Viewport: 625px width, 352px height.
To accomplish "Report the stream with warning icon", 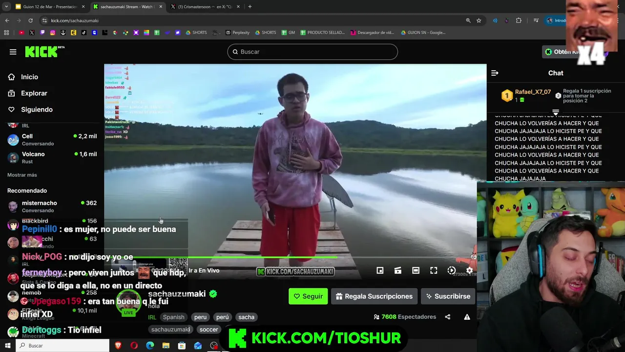I will (467, 317).
